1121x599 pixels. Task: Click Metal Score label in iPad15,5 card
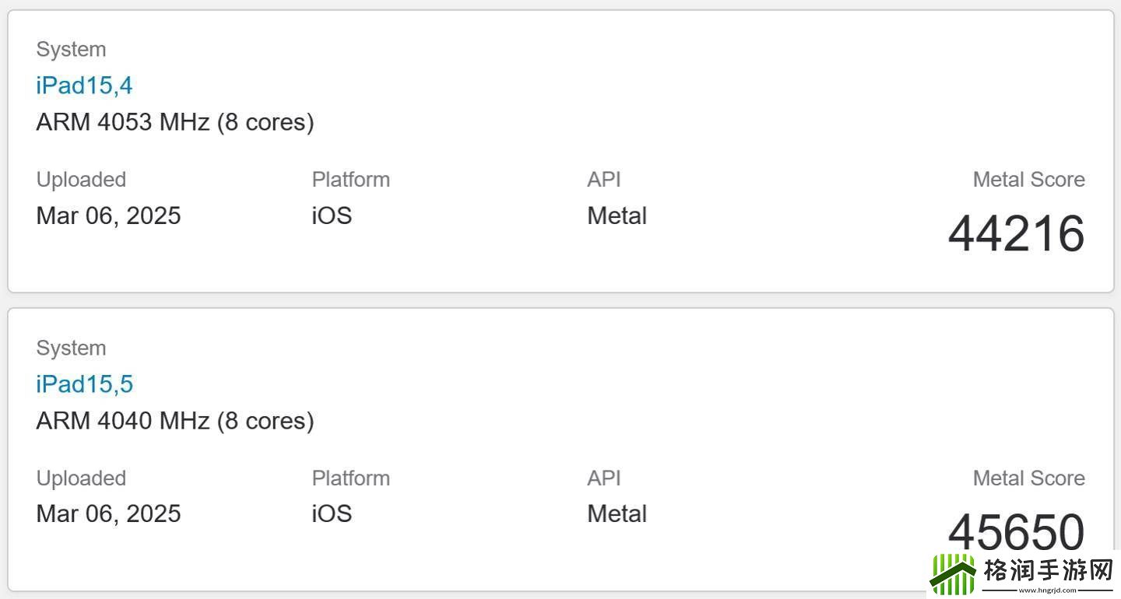[1028, 478]
